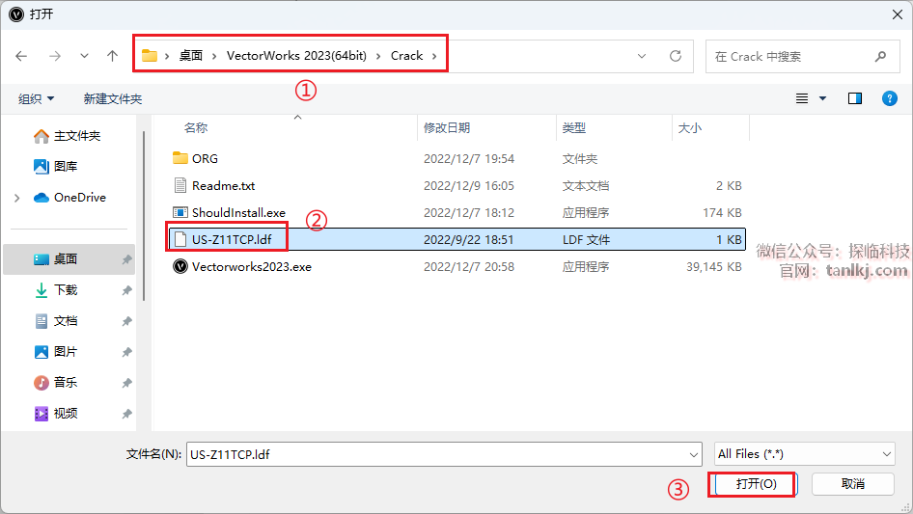This screenshot has width=913, height=514.
Task: Sort by 名称 column header
Action: click(196, 128)
